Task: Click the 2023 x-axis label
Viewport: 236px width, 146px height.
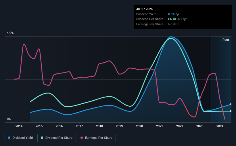Action: pos(200,126)
